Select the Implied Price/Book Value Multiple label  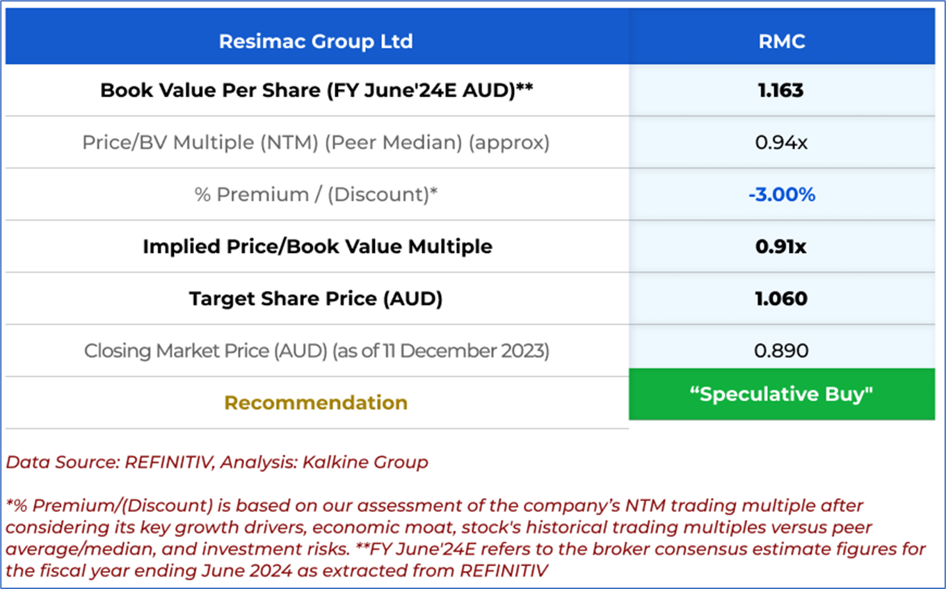pos(317,247)
